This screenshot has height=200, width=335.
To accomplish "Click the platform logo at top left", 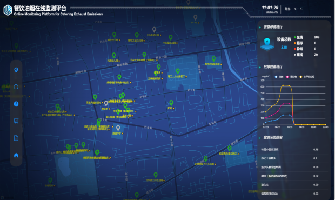I will 8,10.
